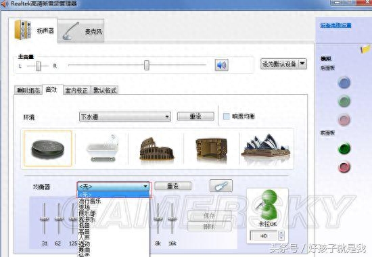Increase Karaoke key with up arrow
Screen dimensions: 372x257
pos(281,233)
